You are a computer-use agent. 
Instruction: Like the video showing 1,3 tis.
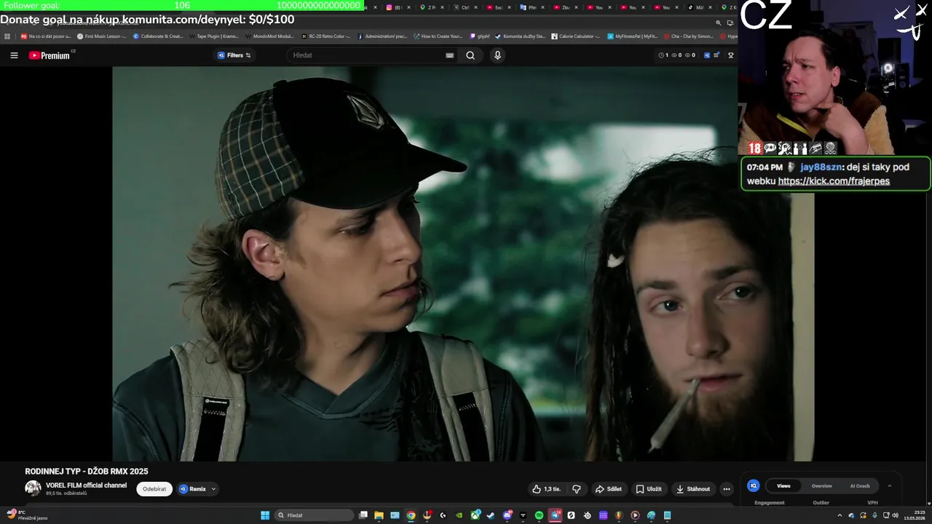tap(546, 489)
